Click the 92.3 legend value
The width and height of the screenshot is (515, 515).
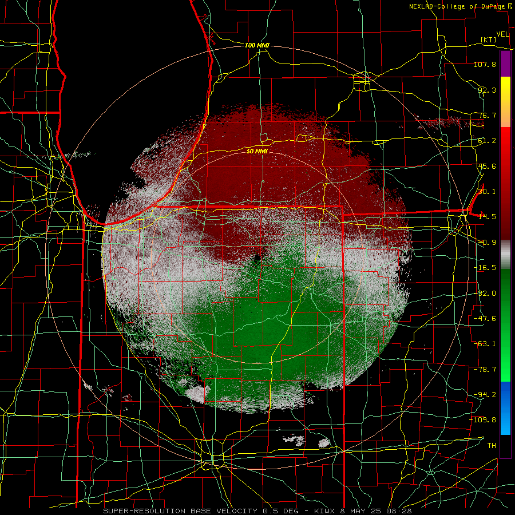(x=487, y=90)
